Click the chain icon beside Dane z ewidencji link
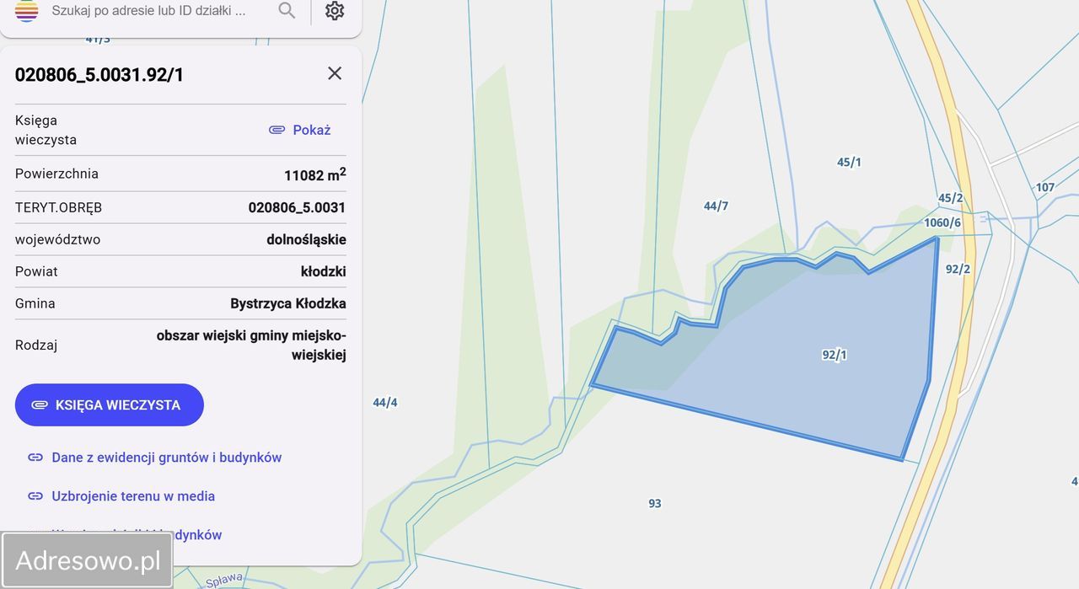The image size is (1079, 589). pyautogui.click(x=35, y=457)
